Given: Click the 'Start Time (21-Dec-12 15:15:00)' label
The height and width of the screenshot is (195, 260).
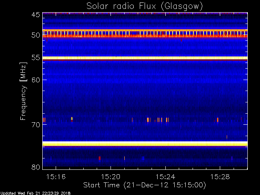Looking at the screenshot, I should 145,185.
